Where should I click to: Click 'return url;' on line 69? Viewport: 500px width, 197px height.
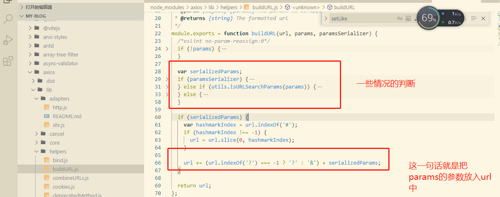(x=194, y=186)
